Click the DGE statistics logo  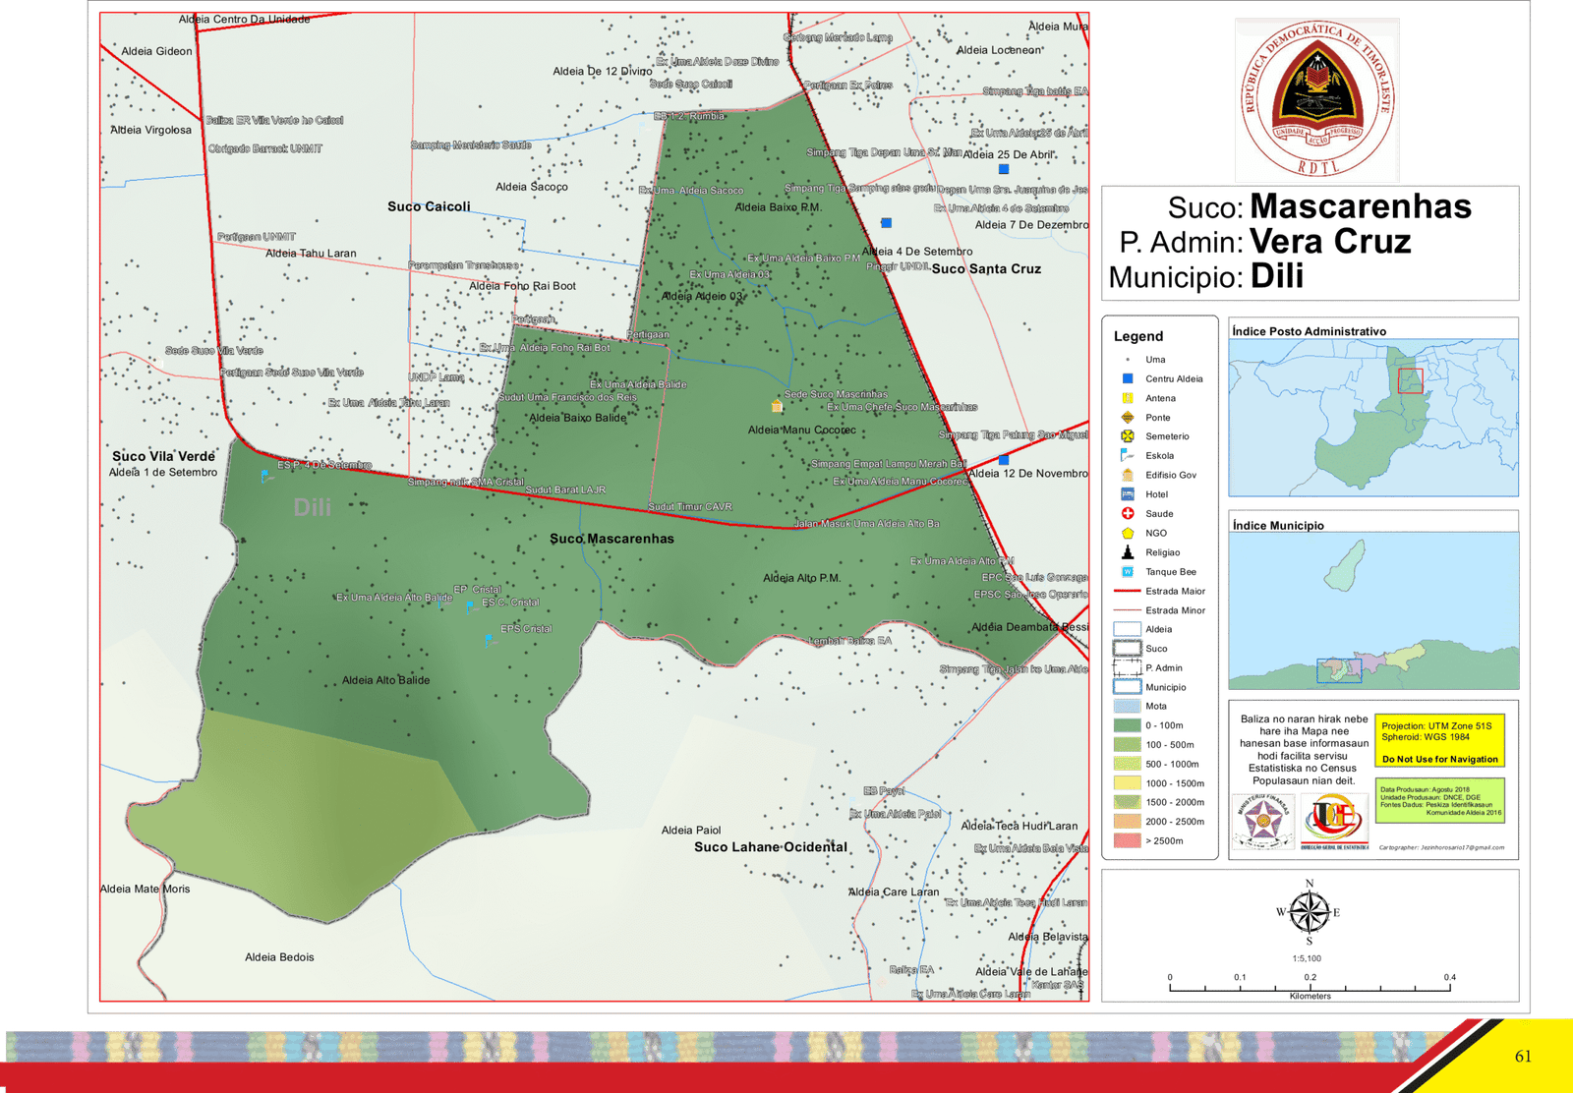[x=1335, y=821]
